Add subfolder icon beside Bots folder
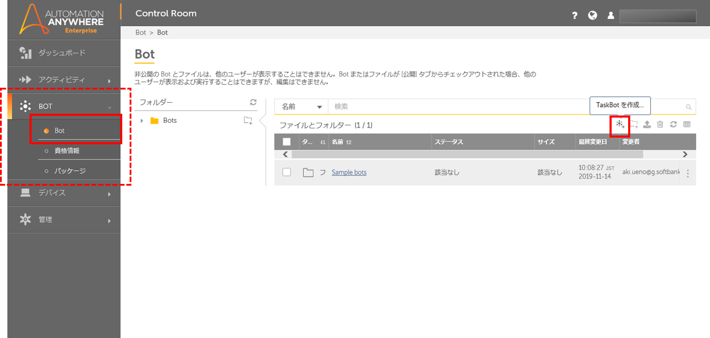710x338 pixels. (x=248, y=121)
